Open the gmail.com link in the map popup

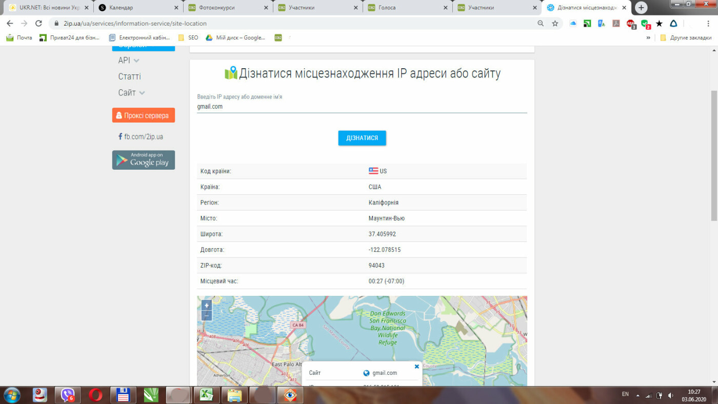point(385,373)
